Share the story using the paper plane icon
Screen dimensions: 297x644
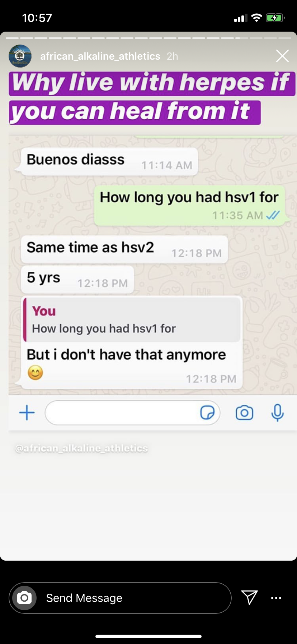[x=249, y=597]
